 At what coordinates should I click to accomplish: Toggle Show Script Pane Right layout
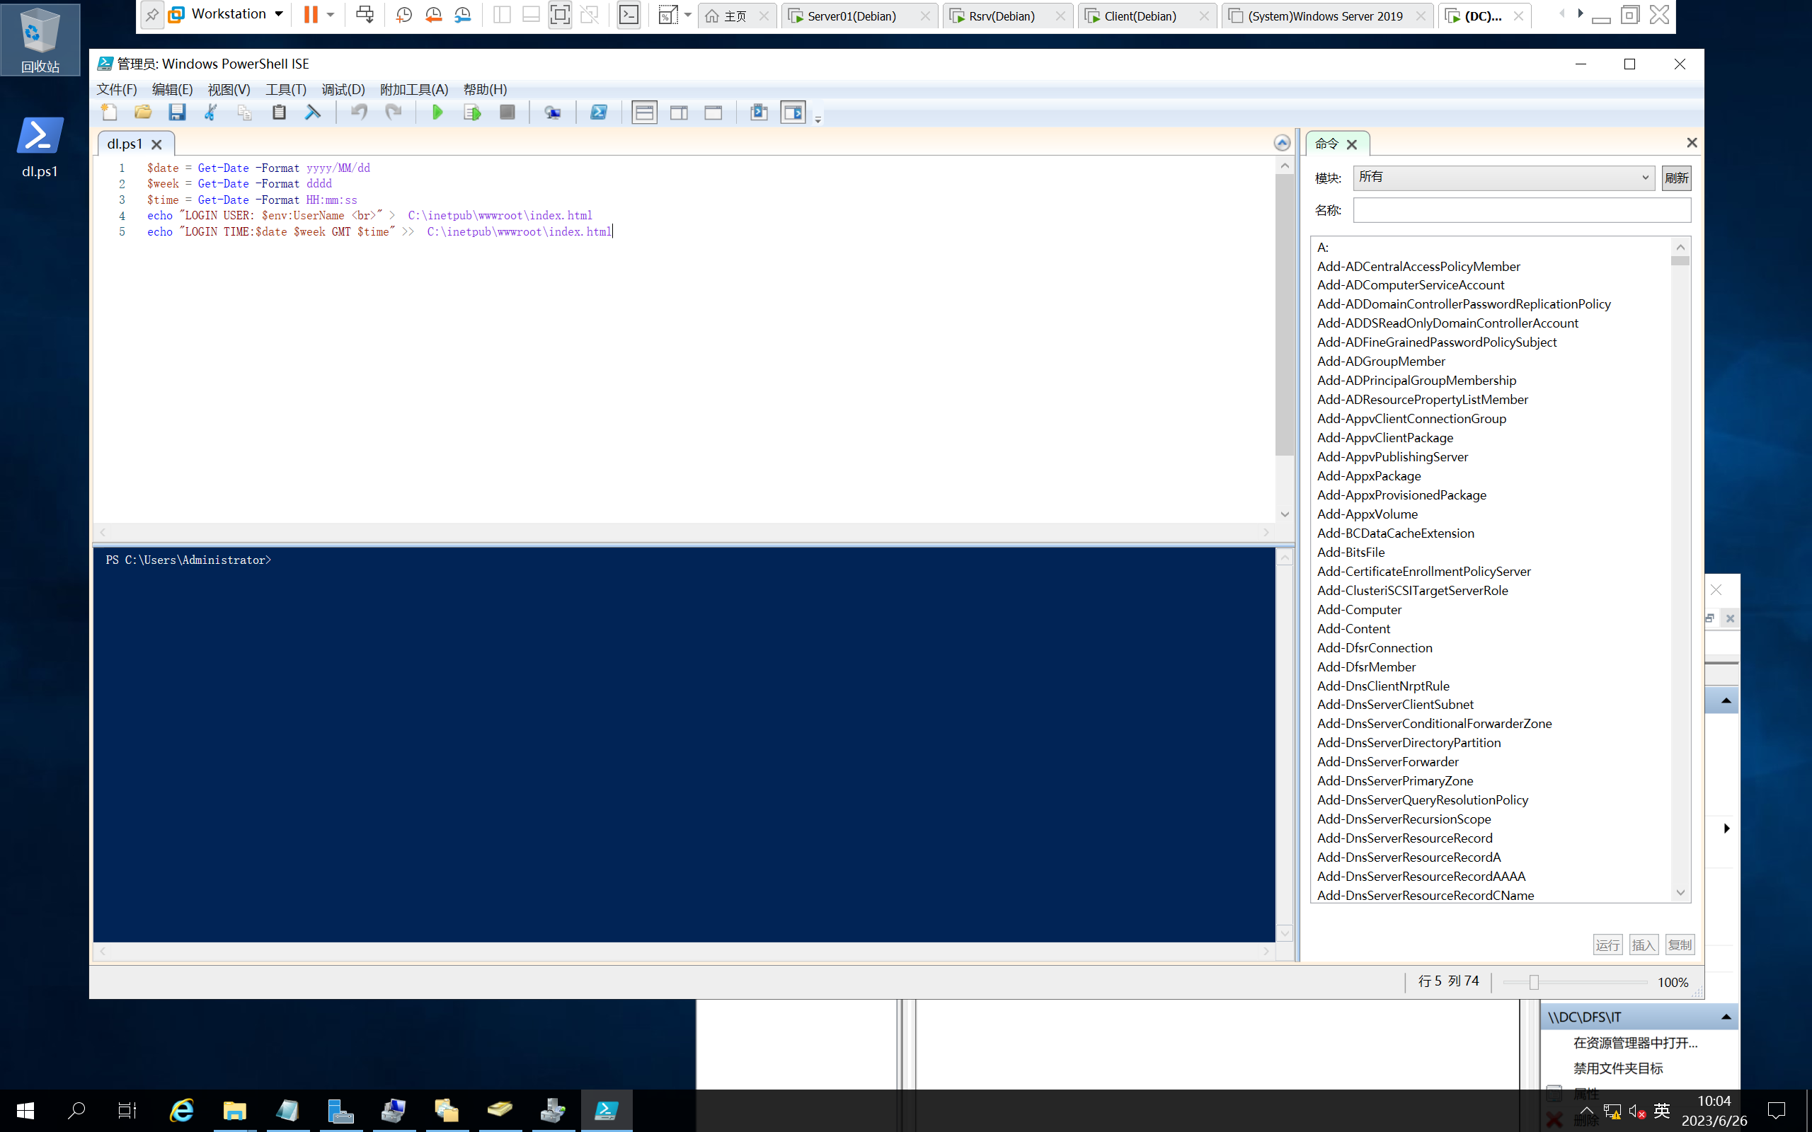678,112
